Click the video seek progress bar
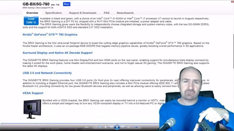 click(80, 123)
